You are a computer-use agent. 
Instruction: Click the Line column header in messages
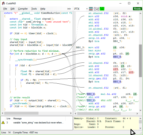pos(9,119)
